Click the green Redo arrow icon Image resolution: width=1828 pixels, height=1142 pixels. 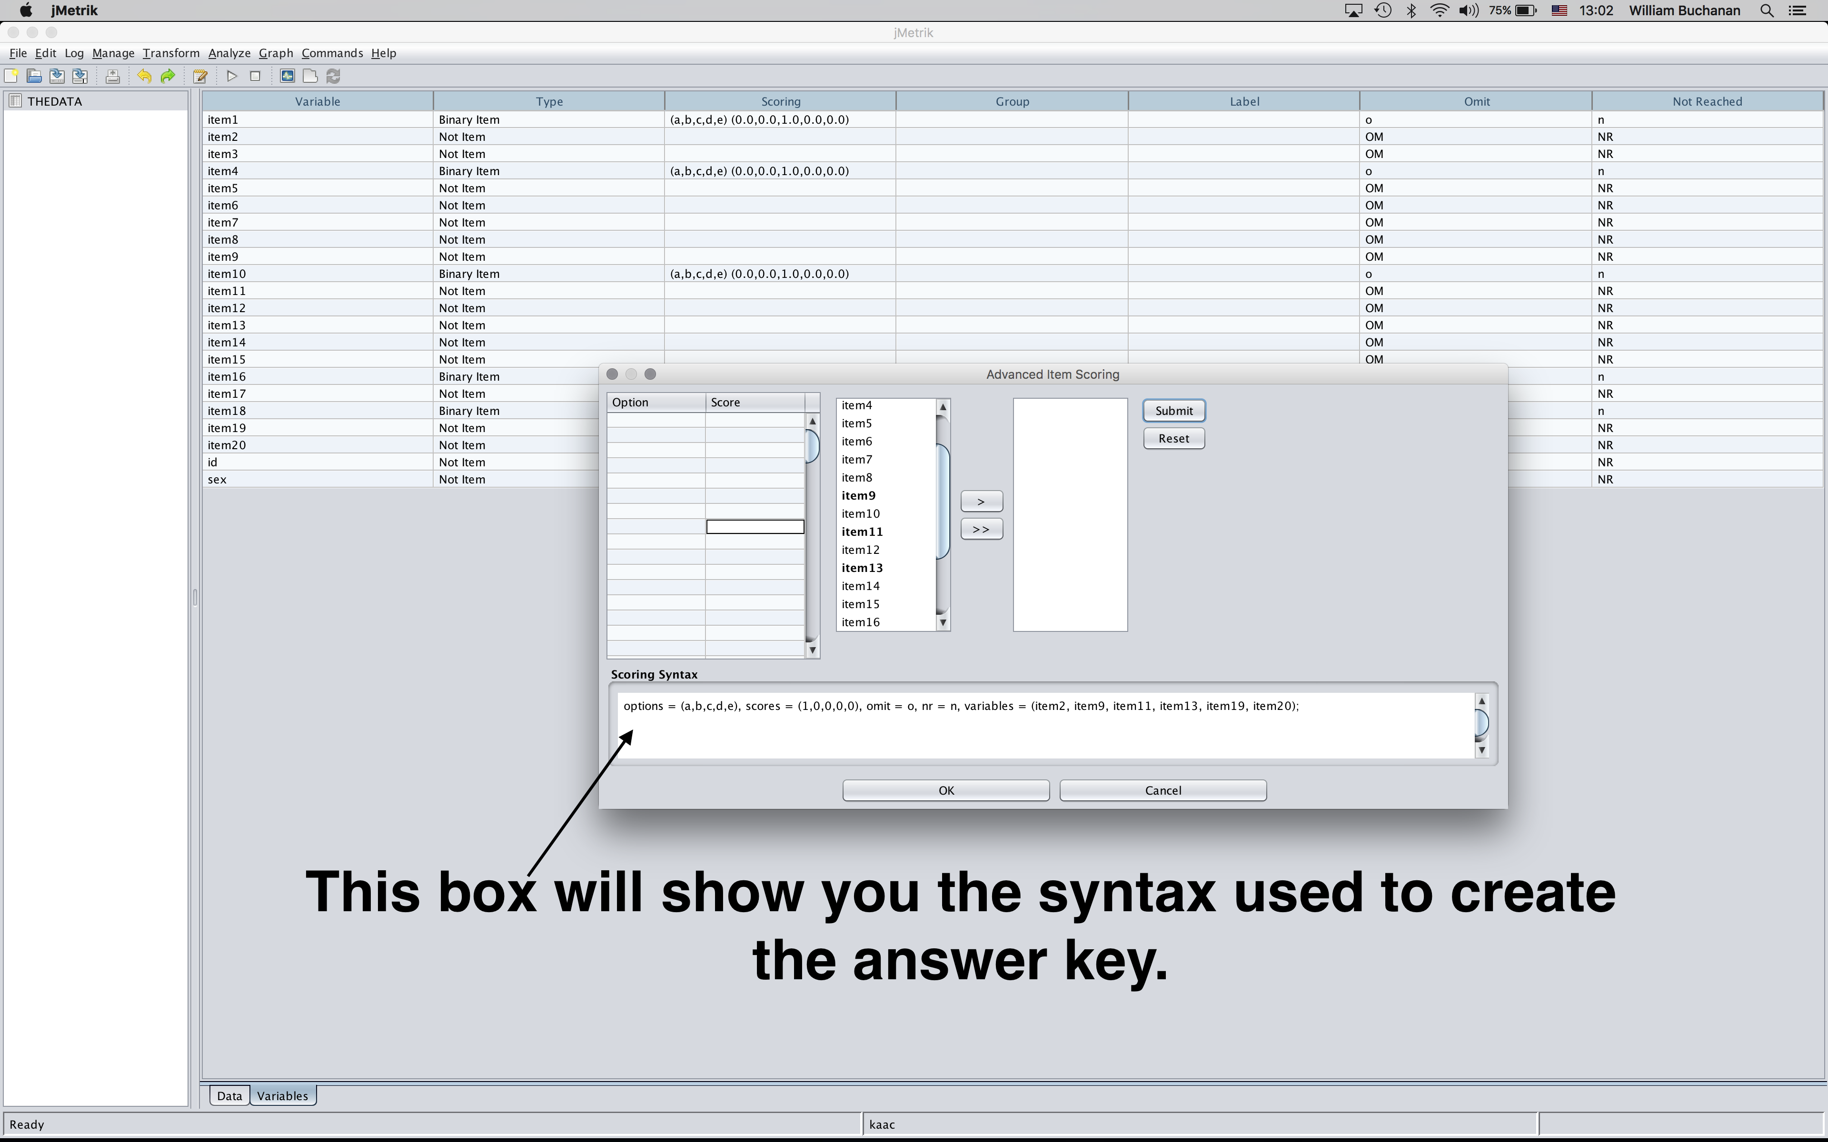[168, 76]
